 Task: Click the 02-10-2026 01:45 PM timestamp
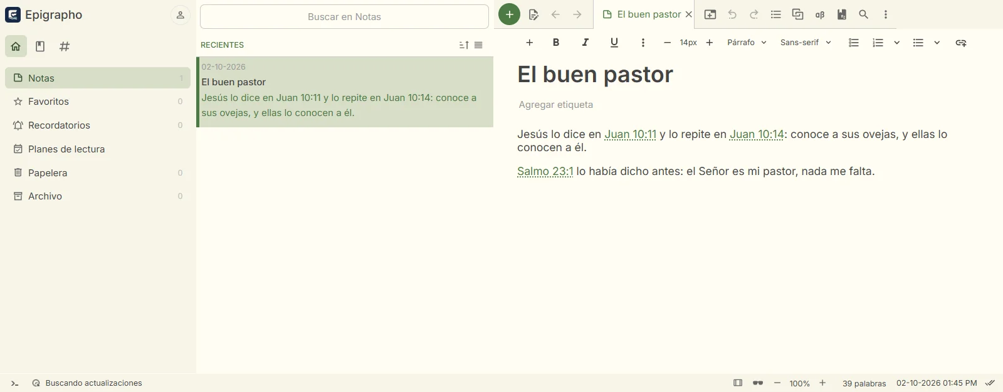point(937,383)
